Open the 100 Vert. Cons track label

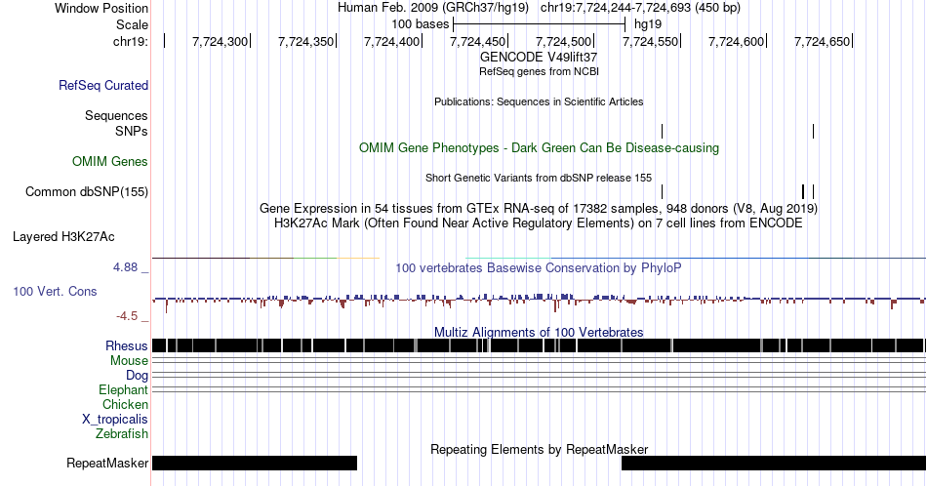pos(55,291)
